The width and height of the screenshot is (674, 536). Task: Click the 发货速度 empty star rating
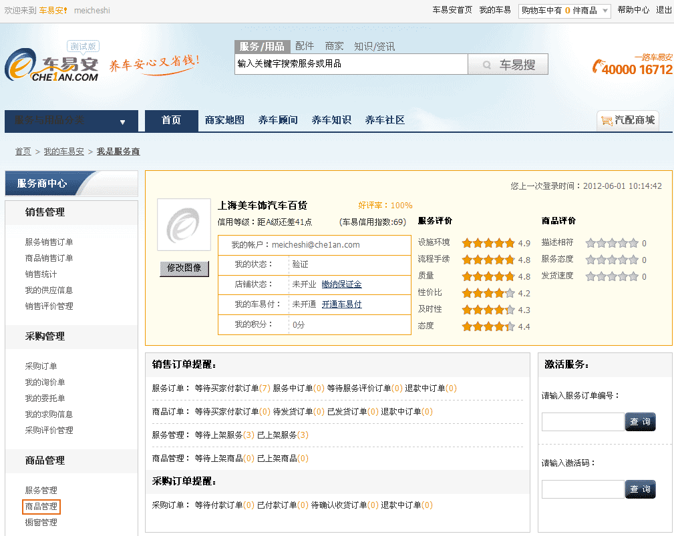tap(612, 277)
